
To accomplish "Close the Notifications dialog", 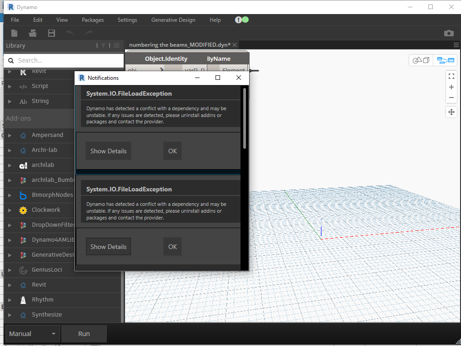I will pos(238,78).
